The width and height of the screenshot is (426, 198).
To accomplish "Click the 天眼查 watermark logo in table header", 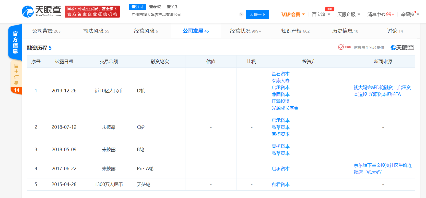I will (x=402, y=48).
